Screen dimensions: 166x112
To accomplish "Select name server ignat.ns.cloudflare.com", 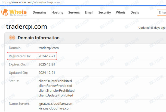I will click(x=56, y=104).
